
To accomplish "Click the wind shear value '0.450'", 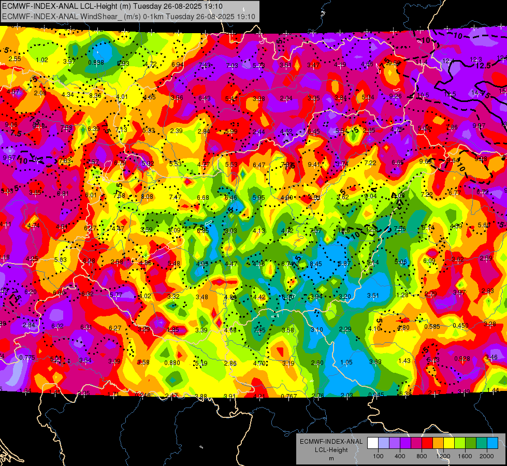I will 460,325.
